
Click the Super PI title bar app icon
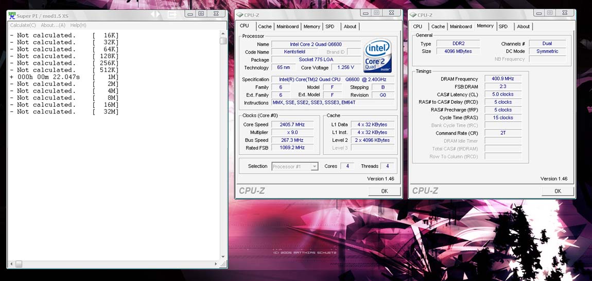pyautogui.click(x=12, y=16)
